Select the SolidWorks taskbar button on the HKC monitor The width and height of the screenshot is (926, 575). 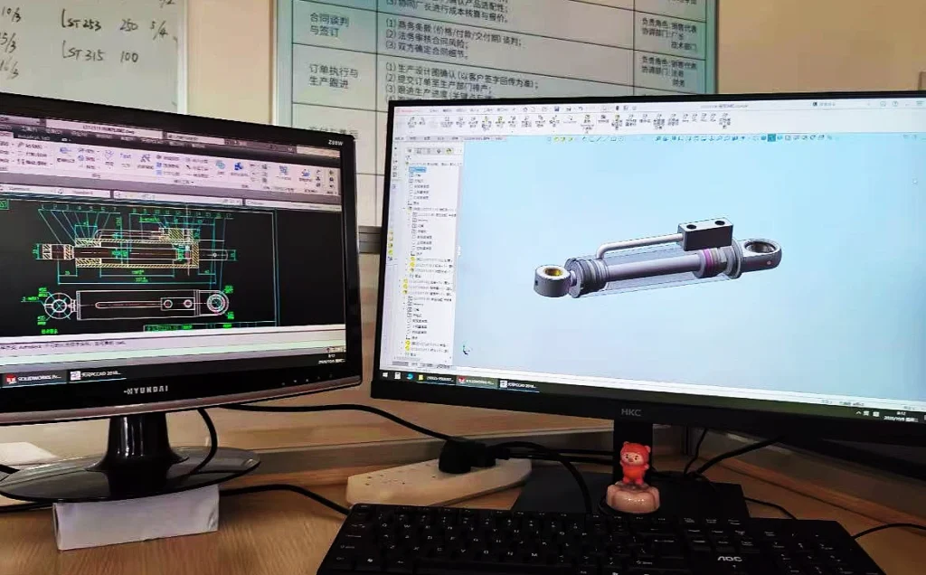pyautogui.click(x=477, y=382)
